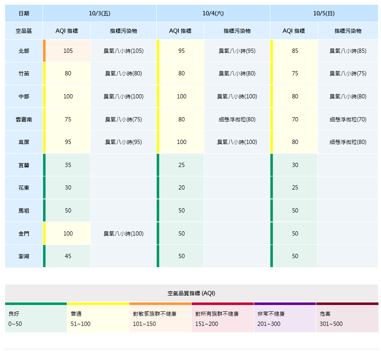The image size is (381, 351).
Task: Select the 澎湖 region row label
Action: pos(24,256)
